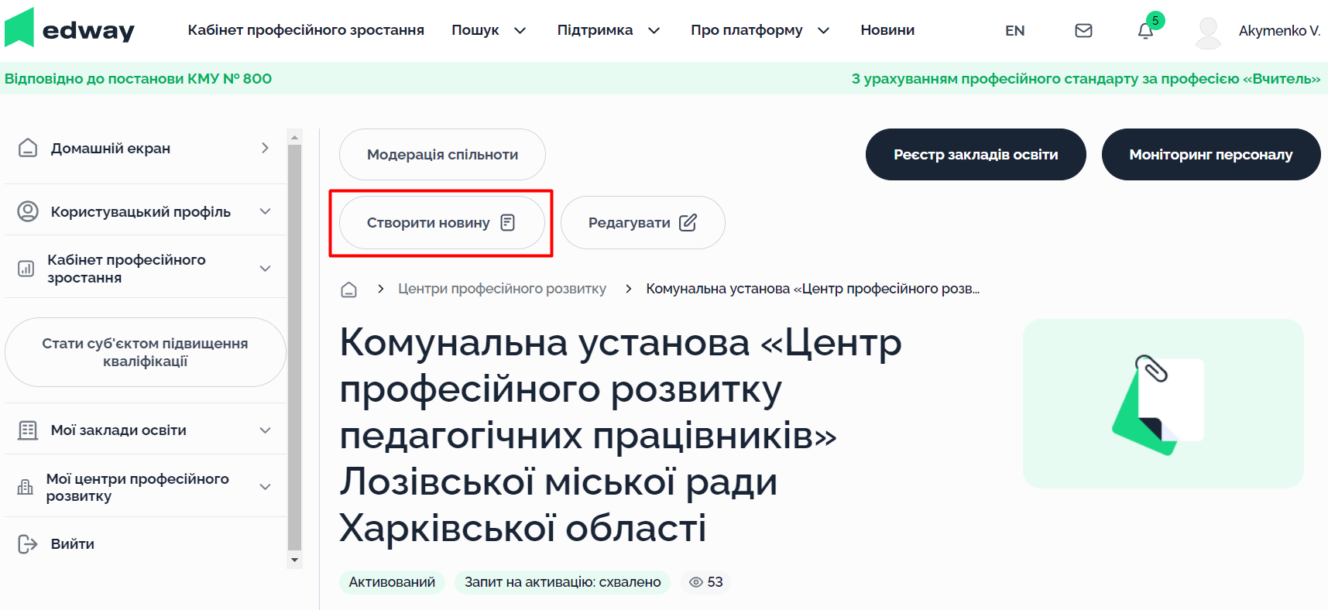This screenshot has width=1328, height=610.
Task: Click the document icon in Створити новину
Action: click(x=508, y=223)
